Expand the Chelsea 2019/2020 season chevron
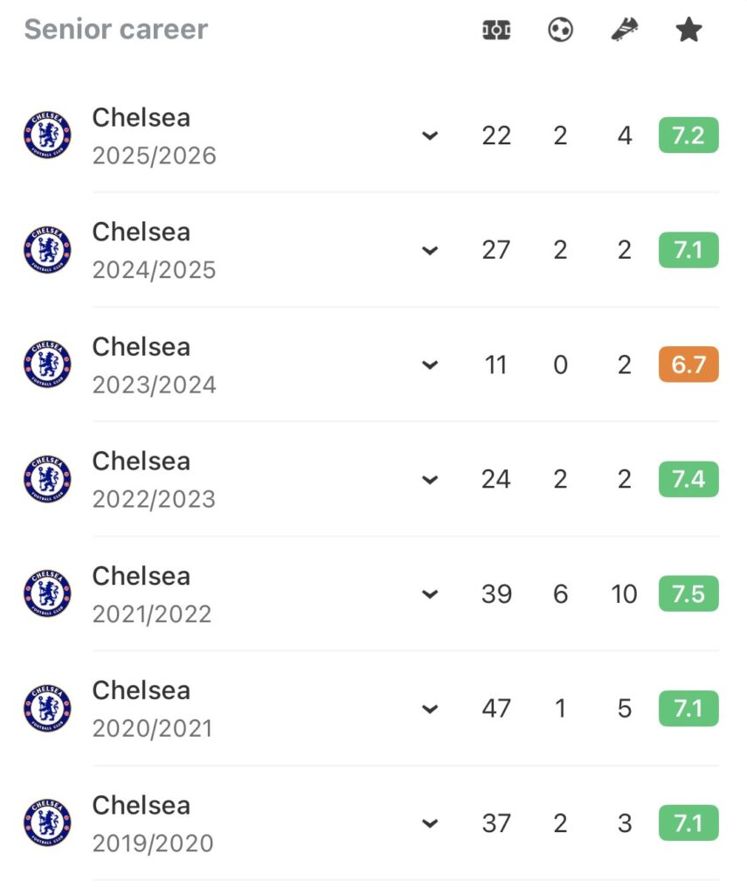 point(429,823)
